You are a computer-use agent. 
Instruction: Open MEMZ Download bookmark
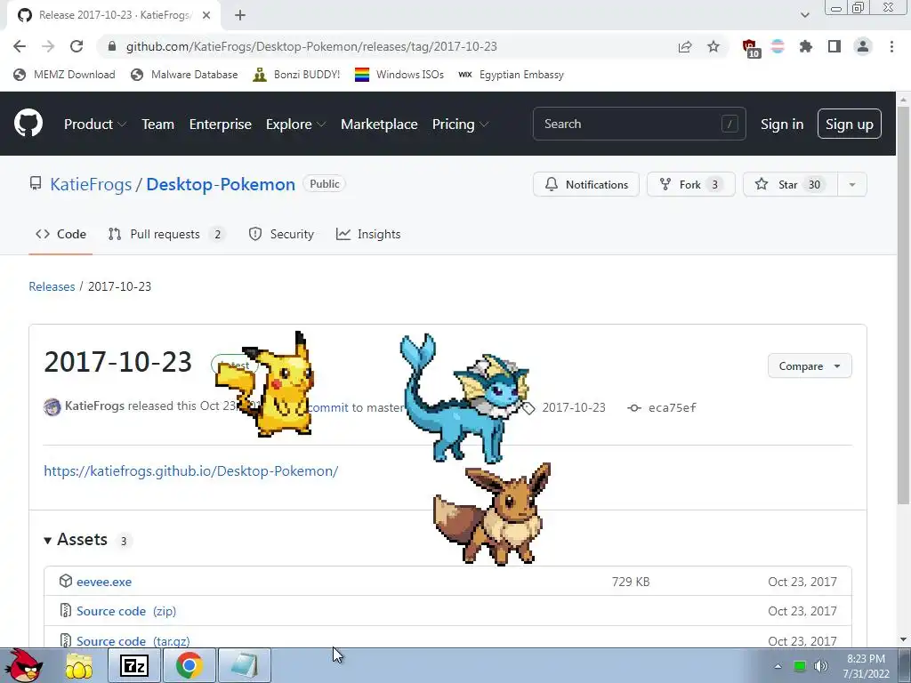tap(64, 75)
